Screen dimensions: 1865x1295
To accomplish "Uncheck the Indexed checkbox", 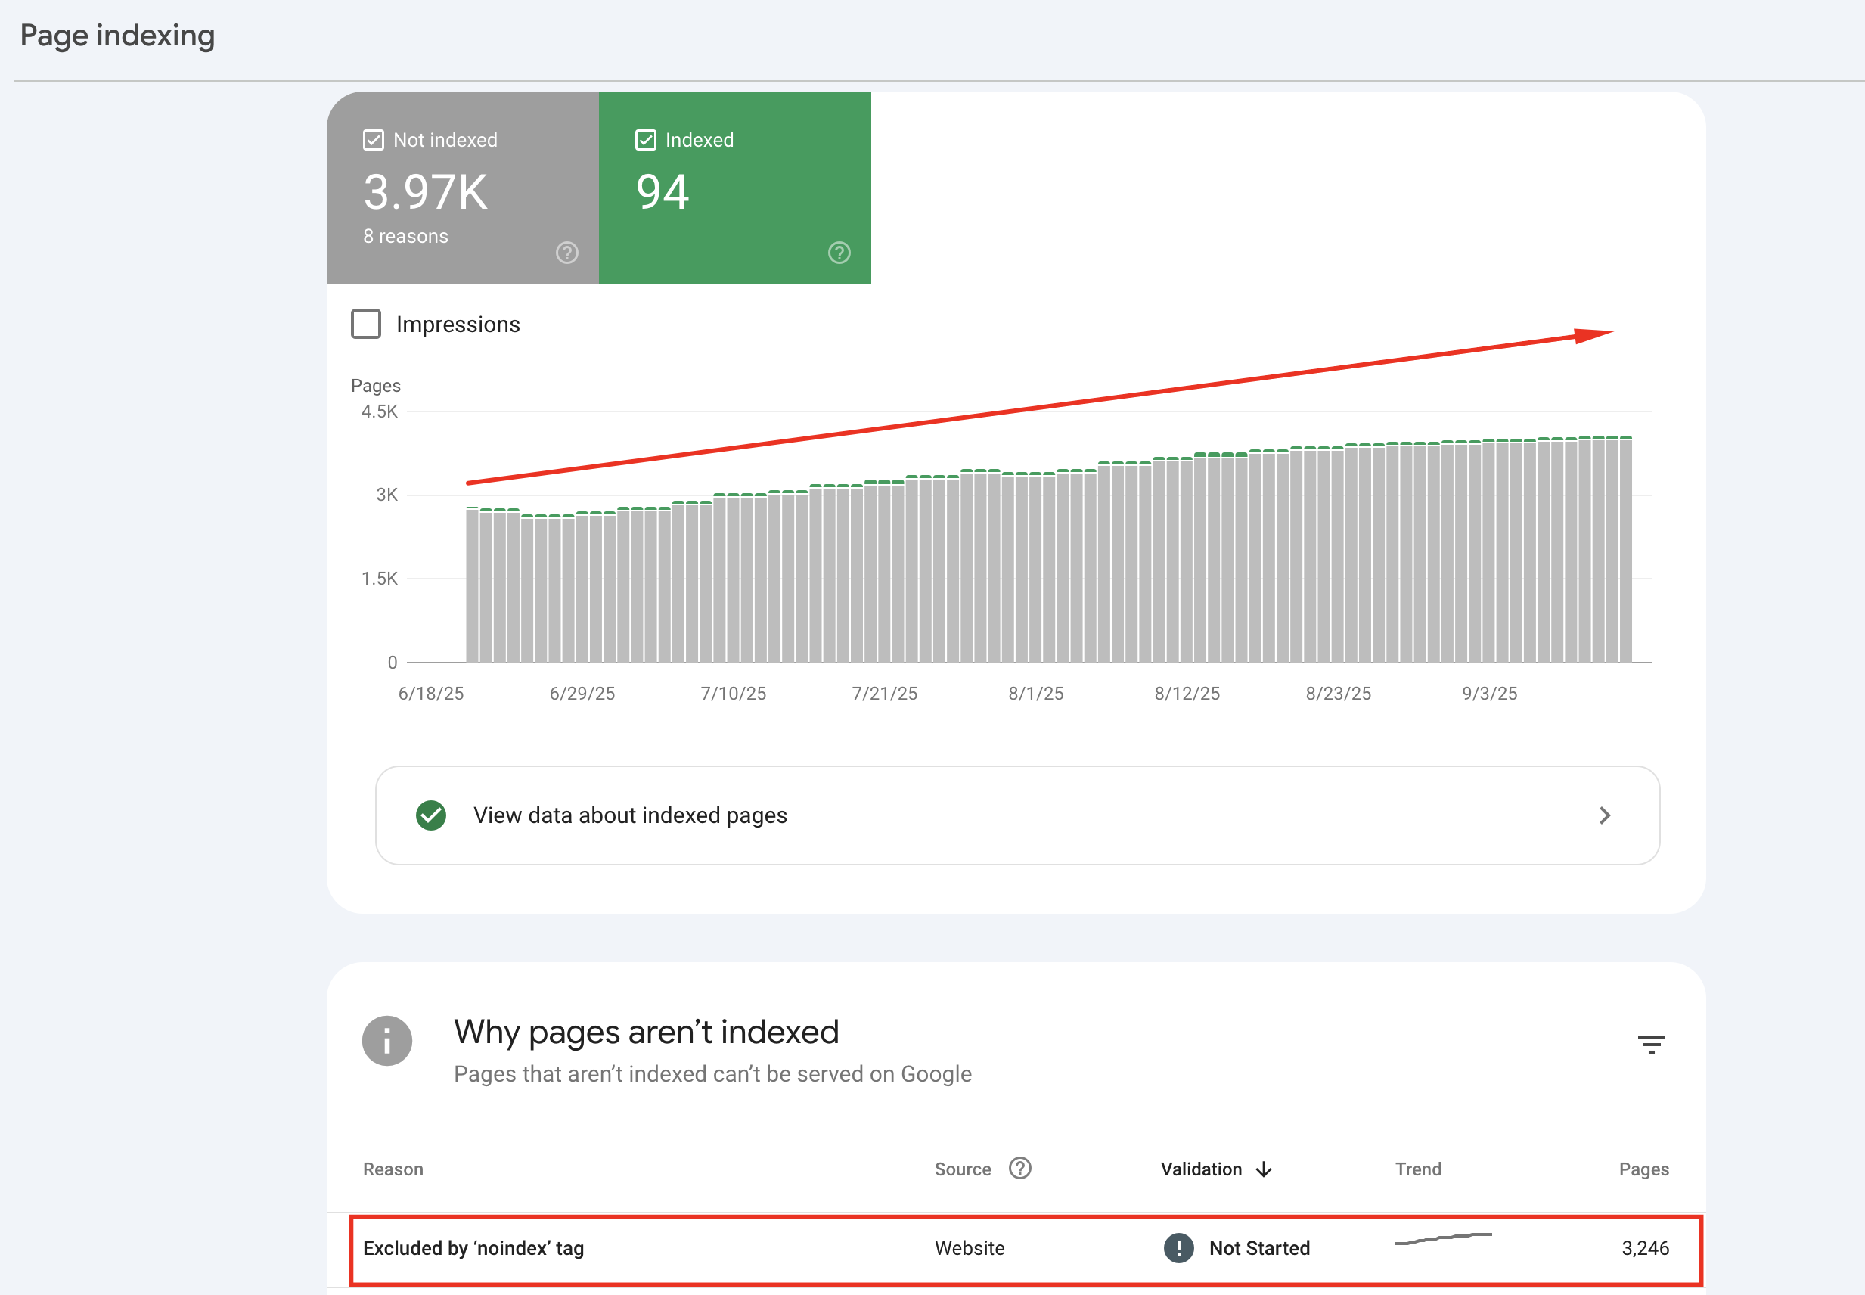I will point(645,141).
